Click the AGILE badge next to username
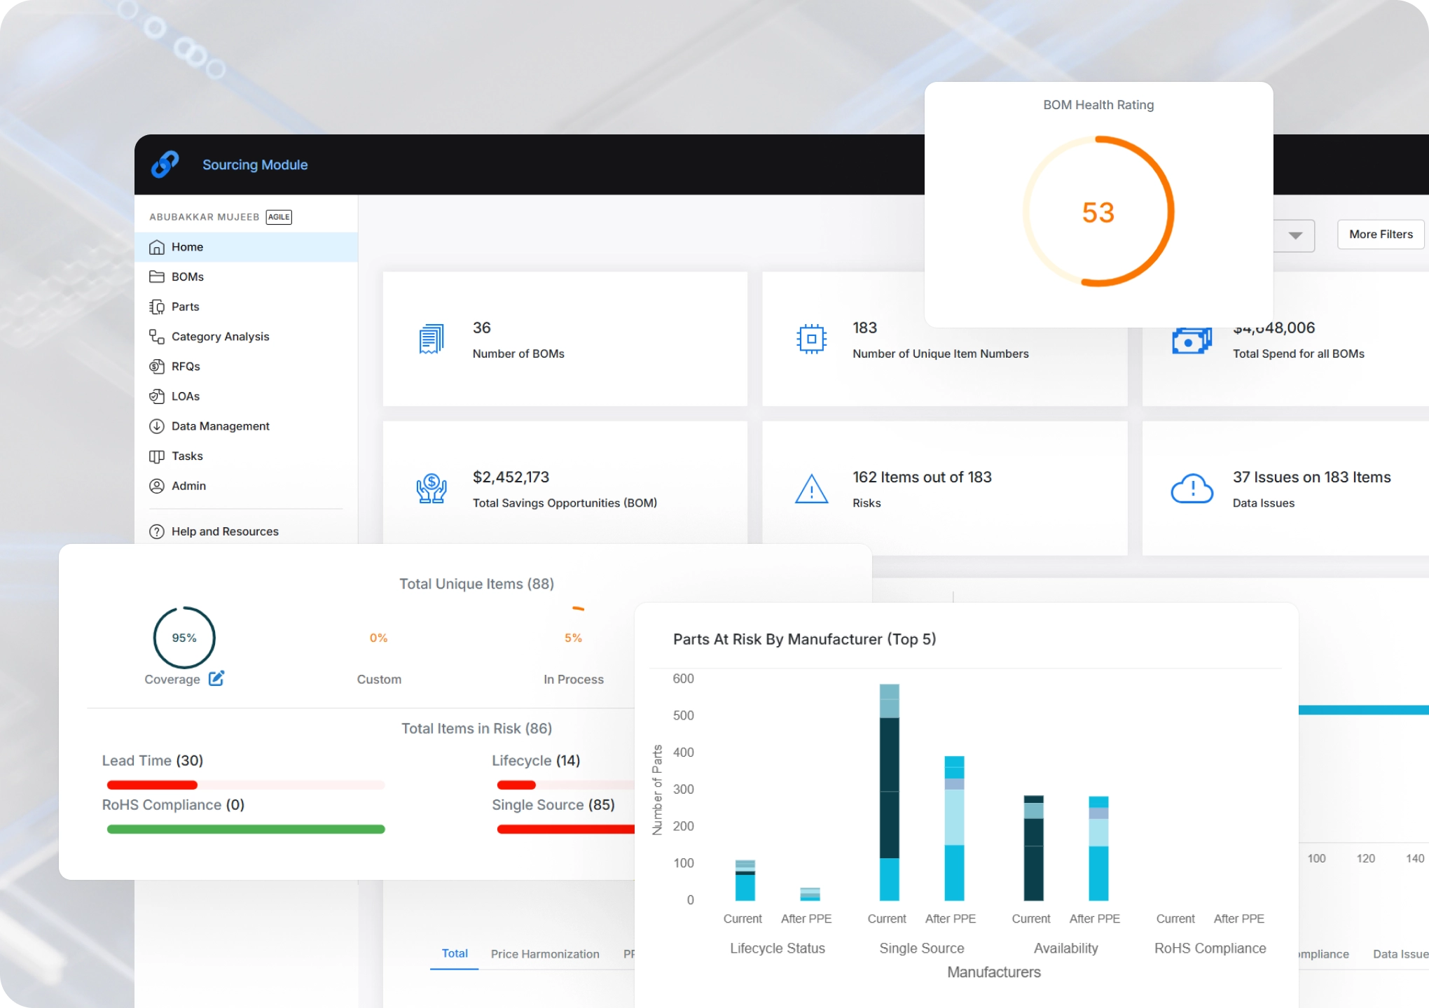This screenshot has width=1429, height=1008. tap(279, 217)
